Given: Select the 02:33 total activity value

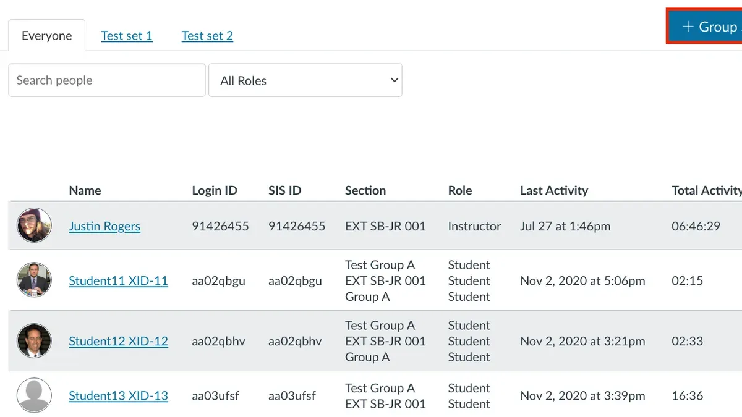Looking at the screenshot, I should pyautogui.click(x=687, y=341).
